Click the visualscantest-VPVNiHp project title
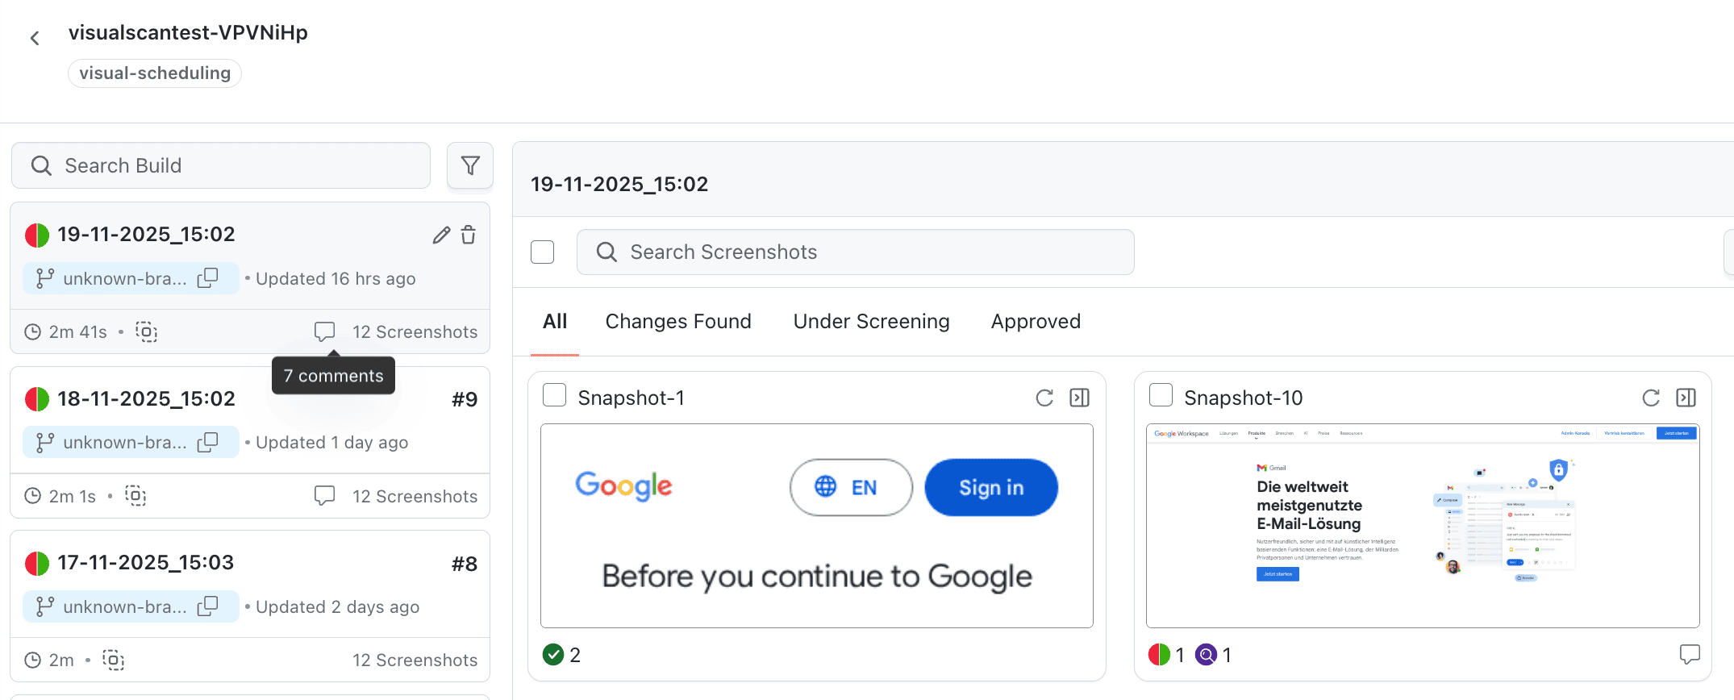The height and width of the screenshot is (700, 1734). (188, 32)
